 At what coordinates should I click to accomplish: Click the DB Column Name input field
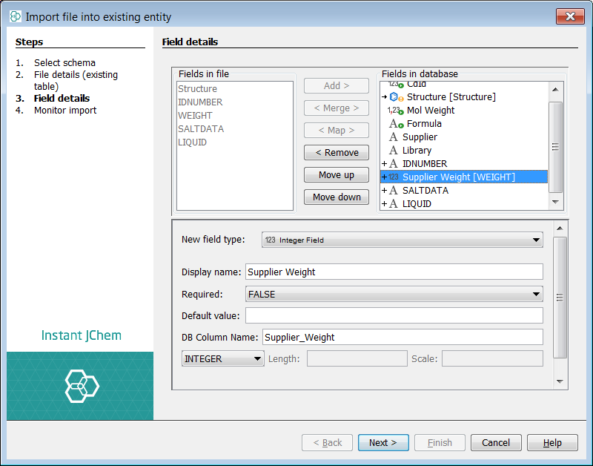point(402,338)
